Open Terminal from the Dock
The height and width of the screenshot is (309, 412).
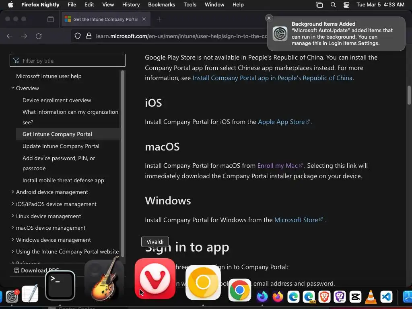pos(60,285)
